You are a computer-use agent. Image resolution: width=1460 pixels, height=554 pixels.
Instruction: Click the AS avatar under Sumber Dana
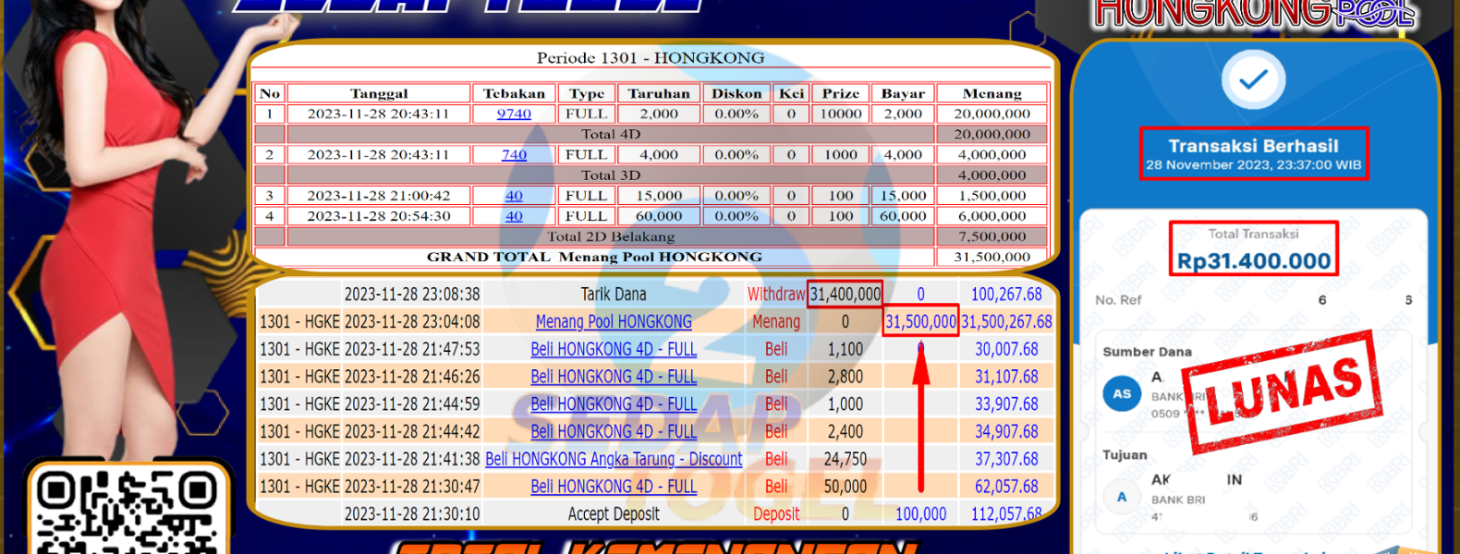click(1122, 393)
